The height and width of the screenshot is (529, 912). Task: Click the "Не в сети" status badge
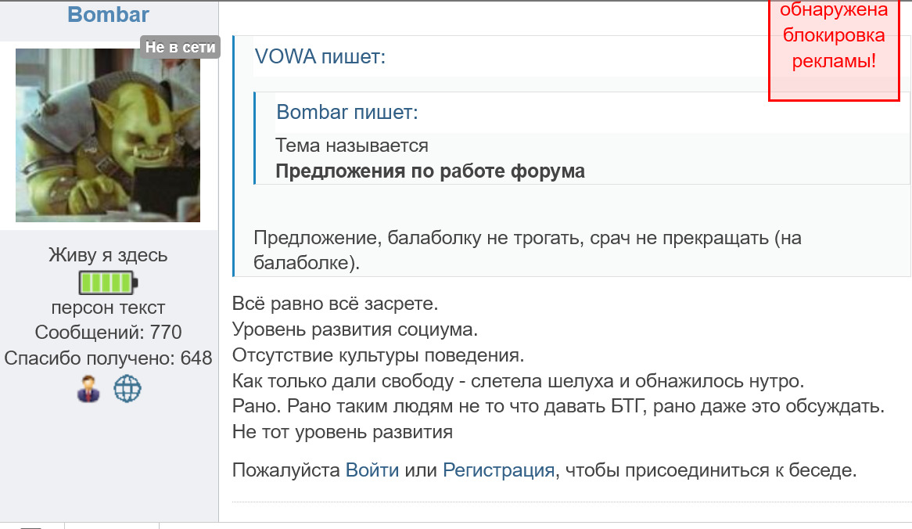(181, 46)
